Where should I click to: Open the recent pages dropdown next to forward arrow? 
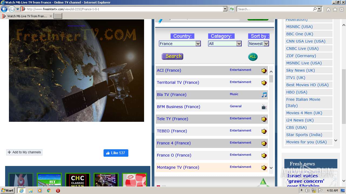coord(18,9)
